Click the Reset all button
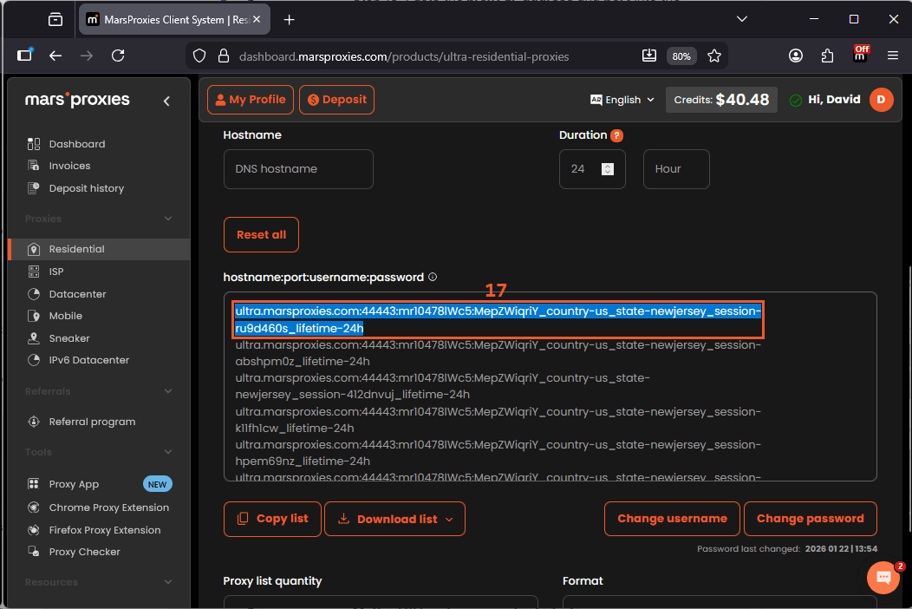 tap(261, 234)
